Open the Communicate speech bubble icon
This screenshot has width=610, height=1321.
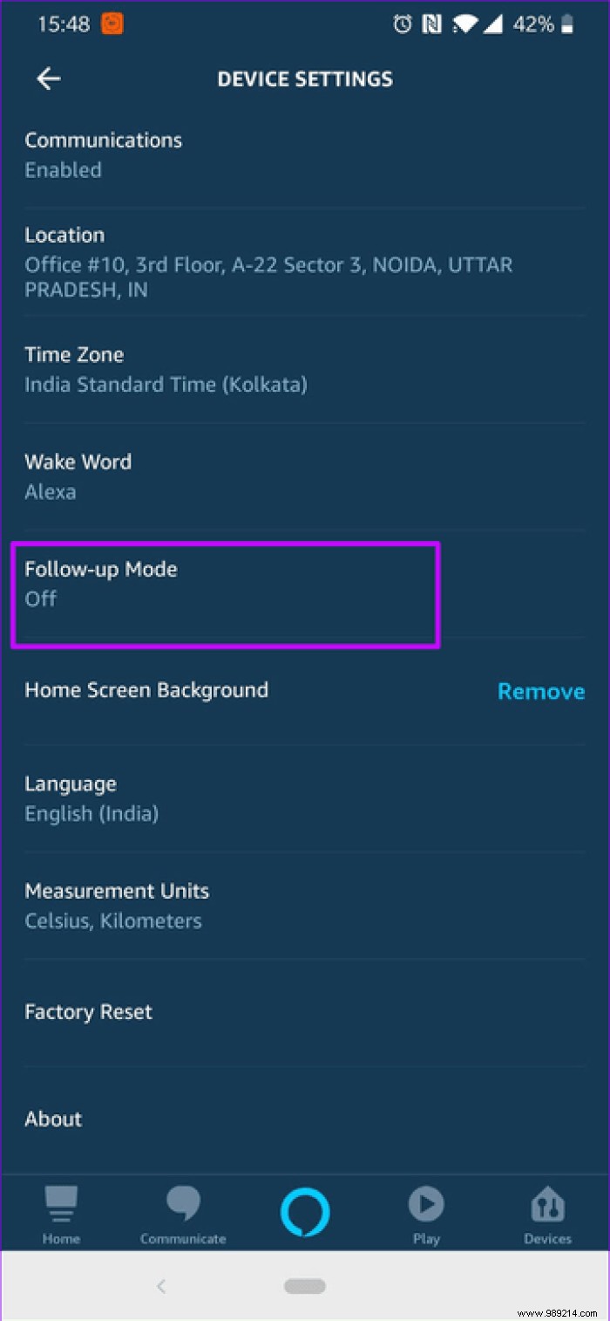coord(183,1205)
